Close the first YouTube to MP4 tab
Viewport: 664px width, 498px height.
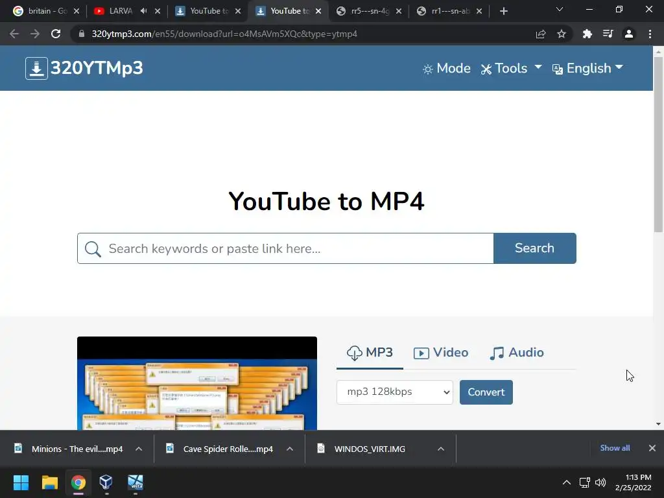click(238, 12)
